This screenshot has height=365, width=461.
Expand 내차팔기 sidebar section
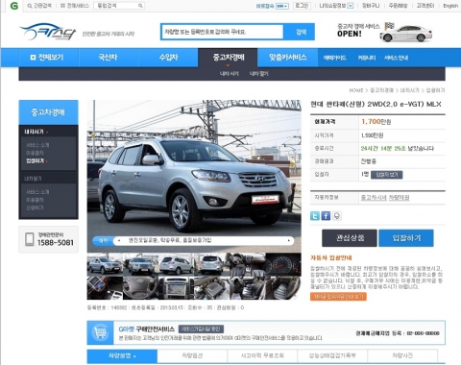(x=33, y=179)
